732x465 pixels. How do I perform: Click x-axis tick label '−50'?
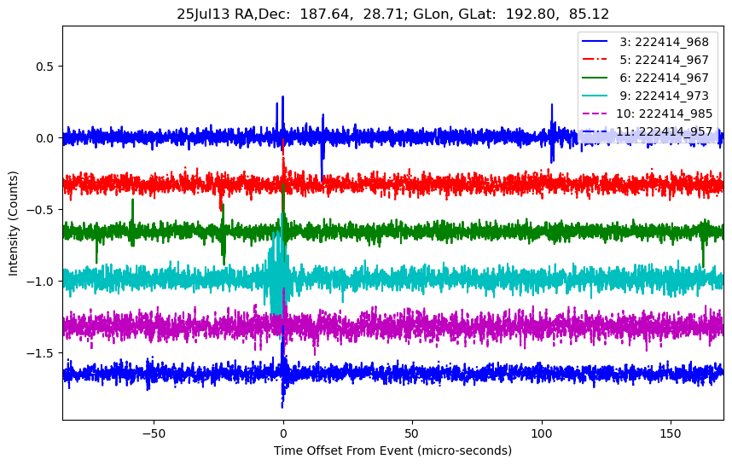tap(154, 433)
